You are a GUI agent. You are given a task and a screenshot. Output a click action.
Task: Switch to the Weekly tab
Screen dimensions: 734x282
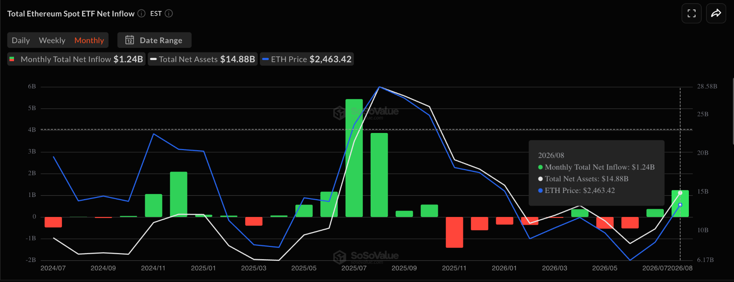click(52, 40)
